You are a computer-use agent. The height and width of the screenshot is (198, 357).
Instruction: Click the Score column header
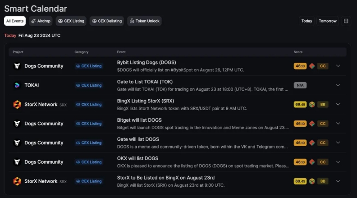click(x=298, y=52)
